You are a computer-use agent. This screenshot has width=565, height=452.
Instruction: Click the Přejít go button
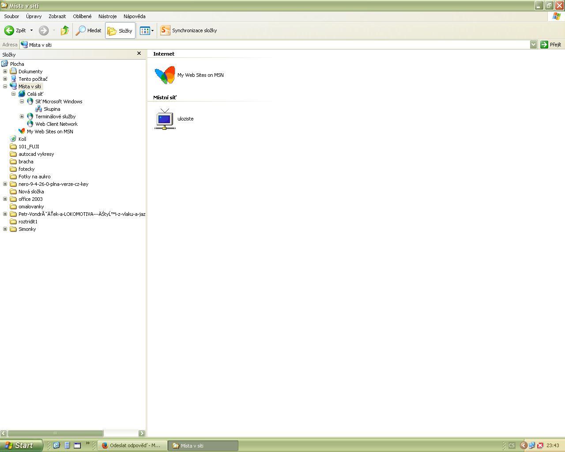click(551, 45)
